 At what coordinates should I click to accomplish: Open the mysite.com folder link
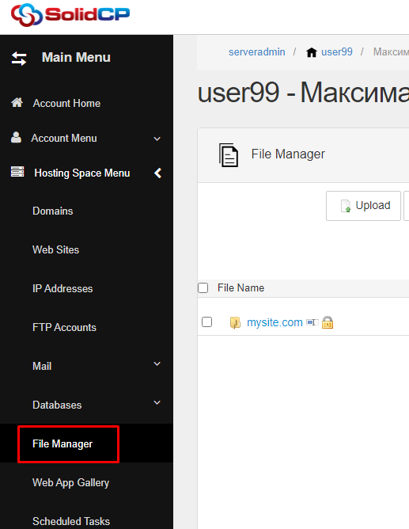click(275, 322)
